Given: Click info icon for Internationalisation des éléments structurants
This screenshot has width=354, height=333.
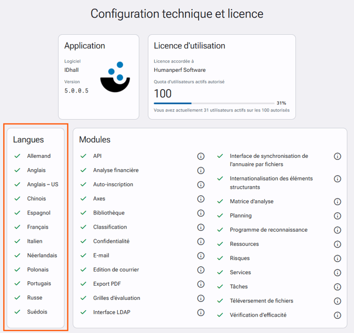Looking at the screenshot, I should click(x=337, y=179).
